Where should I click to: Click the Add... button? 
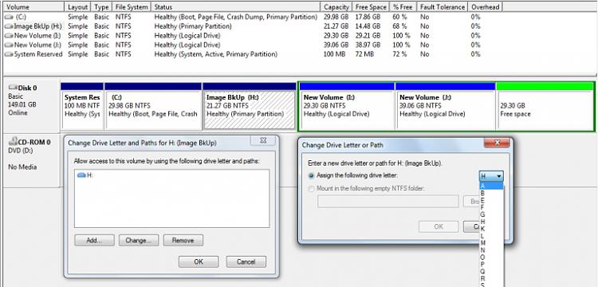[94, 241]
